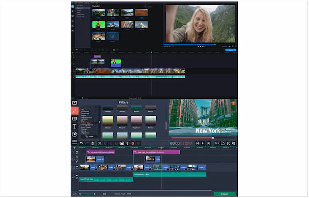Delete selected clip with trash icon
309x198 pixels.
(x=92, y=143)
